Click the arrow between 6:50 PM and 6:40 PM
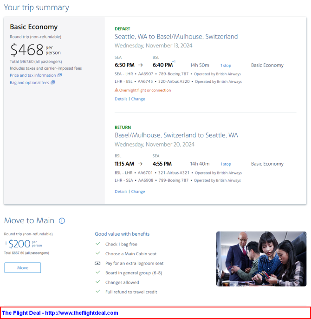 tap(141, 65)
